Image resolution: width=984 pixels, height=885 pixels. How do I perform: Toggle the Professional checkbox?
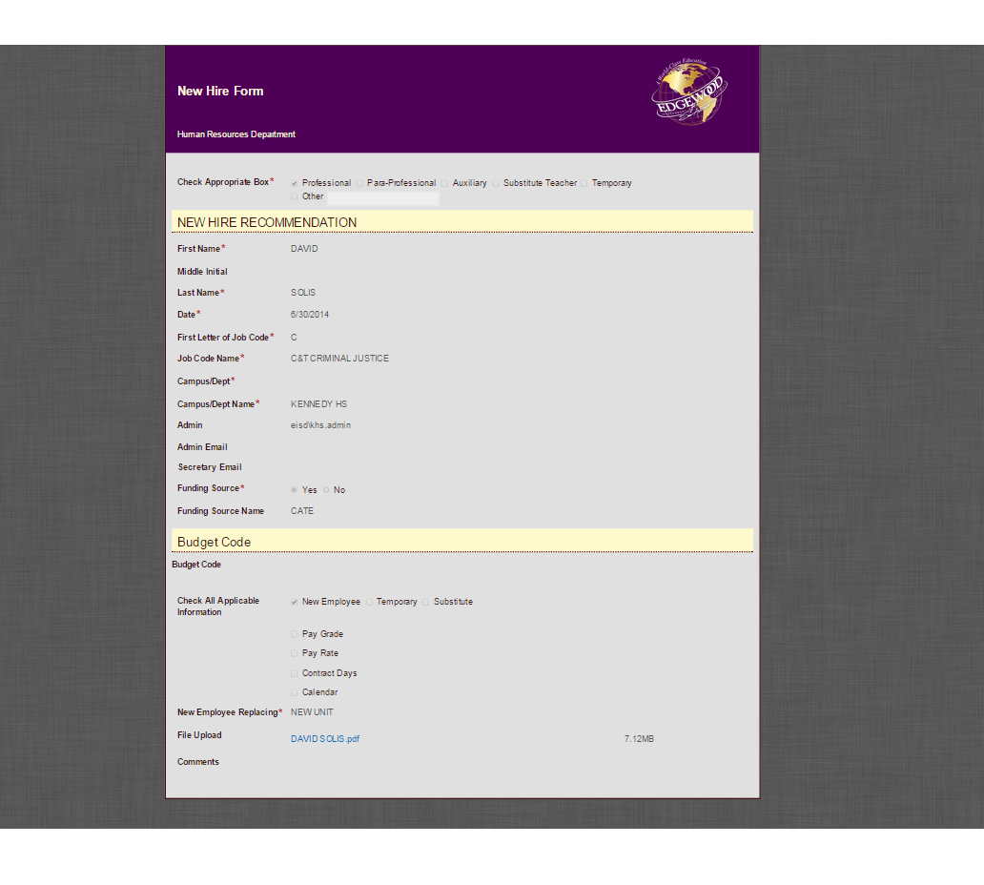click(x=295, y=183)
